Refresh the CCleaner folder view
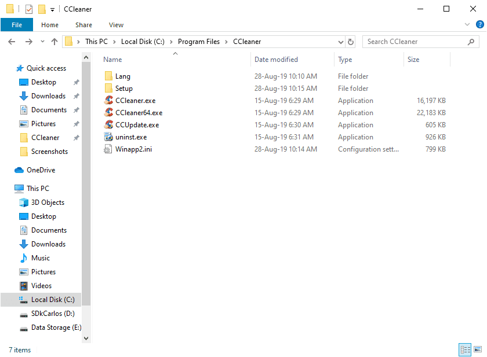The height and width of the screenshot is (357, 487). click(351, 42)
